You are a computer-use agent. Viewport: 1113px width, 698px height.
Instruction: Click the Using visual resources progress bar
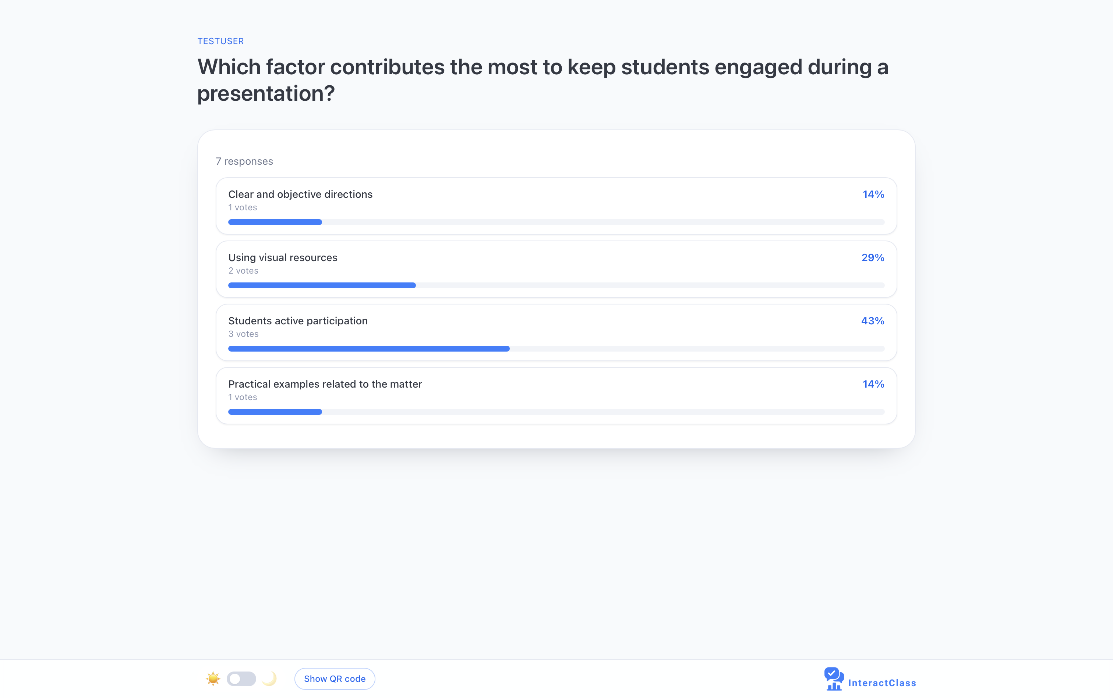click(x=556, y=285)
